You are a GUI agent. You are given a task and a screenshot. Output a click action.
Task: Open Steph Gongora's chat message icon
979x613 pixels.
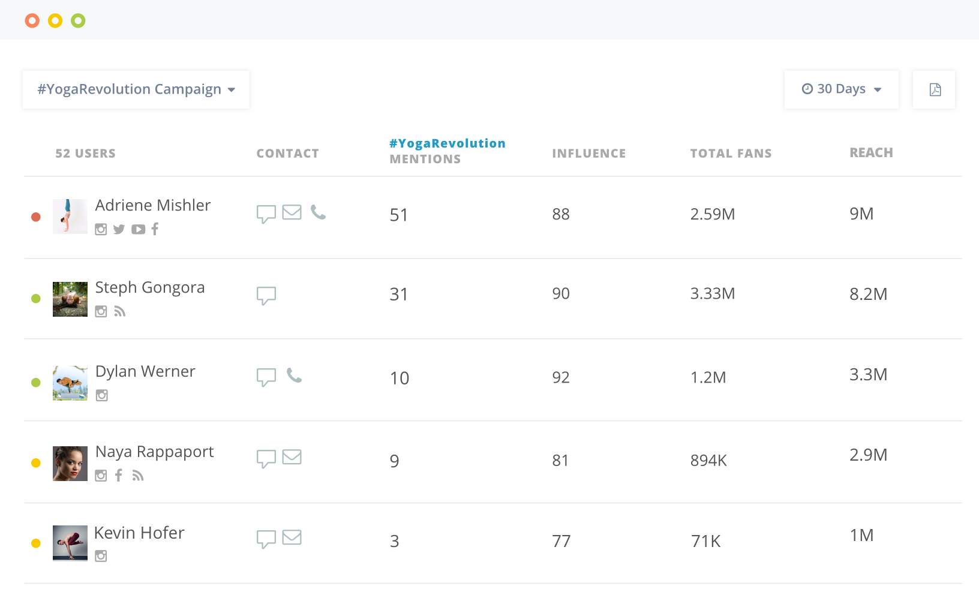[x=266, y=295]
